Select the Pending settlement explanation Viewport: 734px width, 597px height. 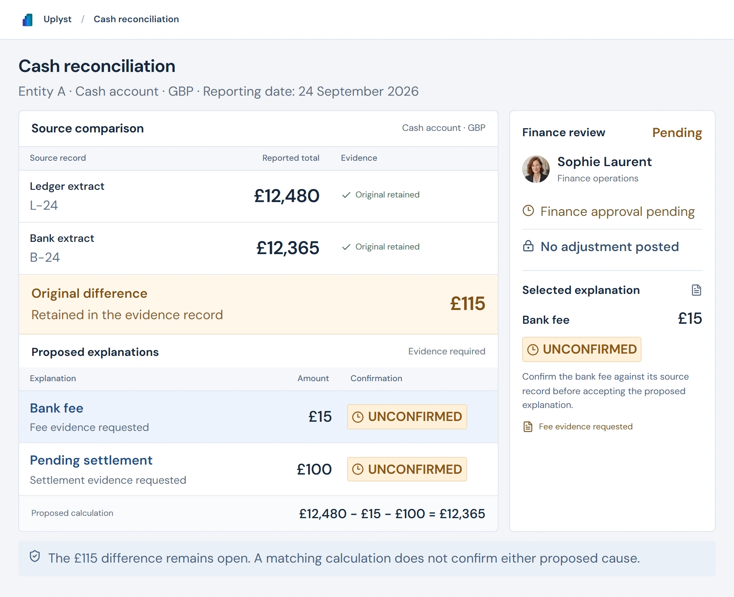pos(258,469)
